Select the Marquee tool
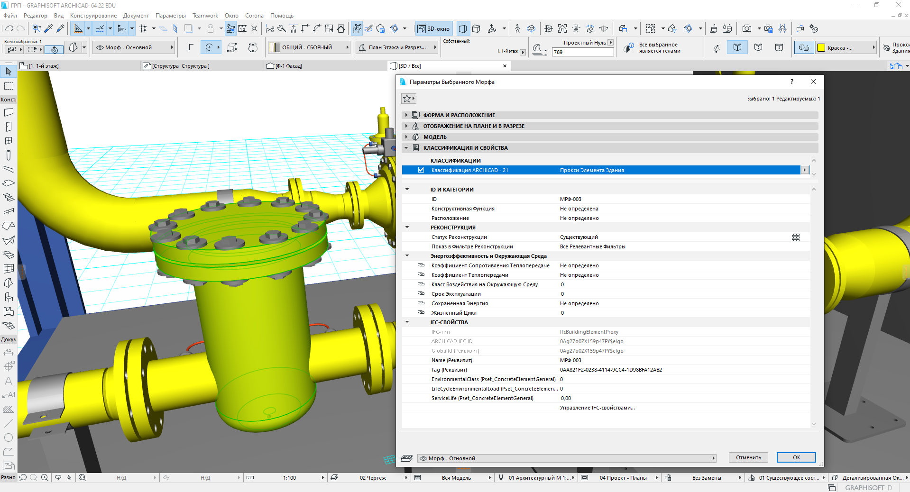Viewport: 910px width, 492px height. [x=9, y=86]
